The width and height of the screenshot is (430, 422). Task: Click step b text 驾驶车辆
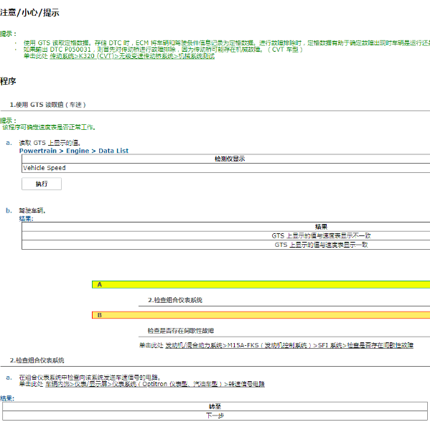tap(32, 210)
